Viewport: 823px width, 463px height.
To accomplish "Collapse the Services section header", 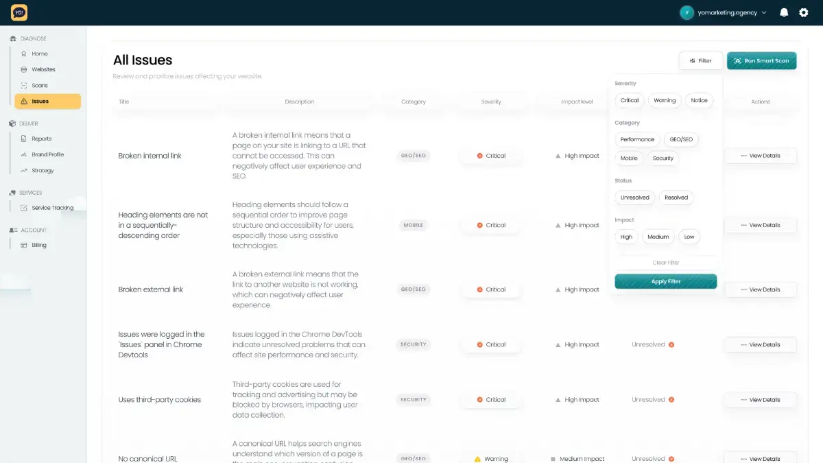I will [x=26, y=193].
